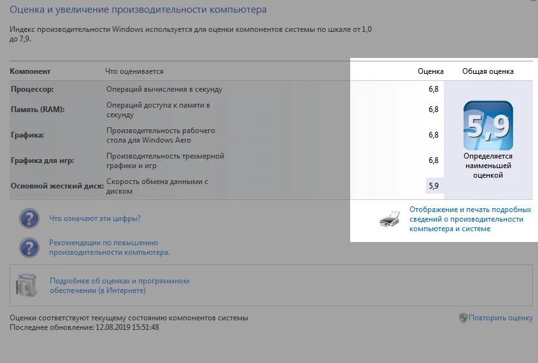Click the page title 'Оценка и увеличение производительности компьютера'
This screenshot has height=363, width=538.
(x=138, y=10)
